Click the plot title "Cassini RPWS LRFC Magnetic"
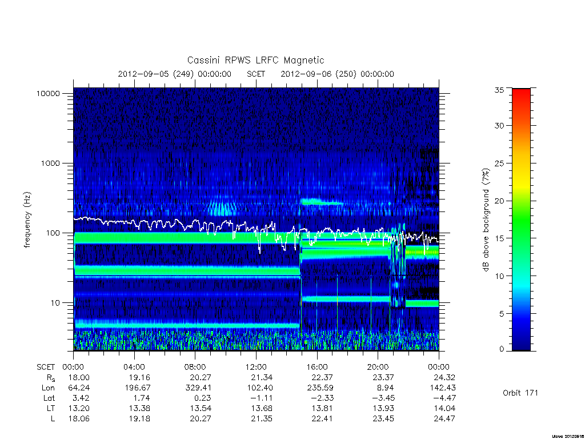The image size is (585, 439). [255, 61]
